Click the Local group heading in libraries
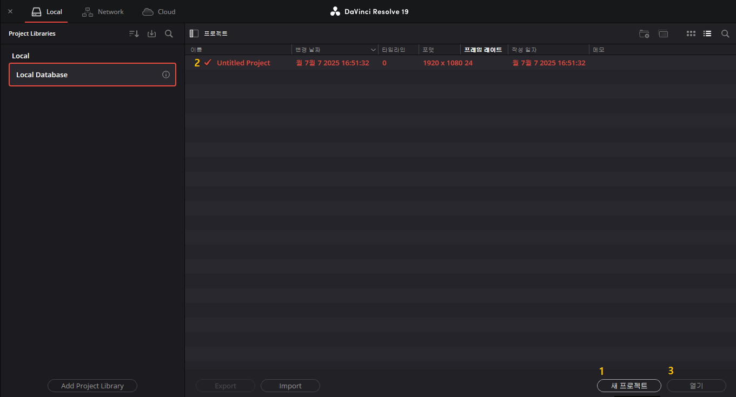This screenshot has width=736, height=397. 21,56
